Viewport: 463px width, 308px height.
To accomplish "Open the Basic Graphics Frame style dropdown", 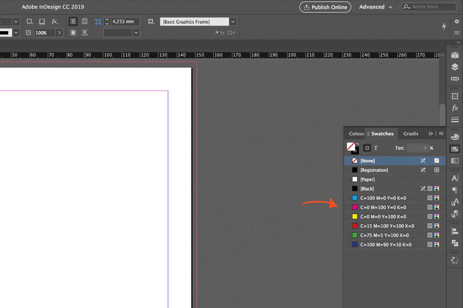I will [233, 22].
